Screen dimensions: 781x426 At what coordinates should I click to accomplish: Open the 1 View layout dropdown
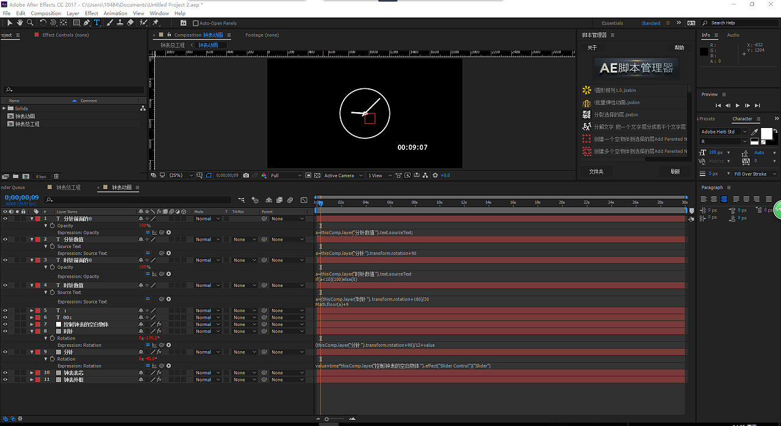(378, 176)
